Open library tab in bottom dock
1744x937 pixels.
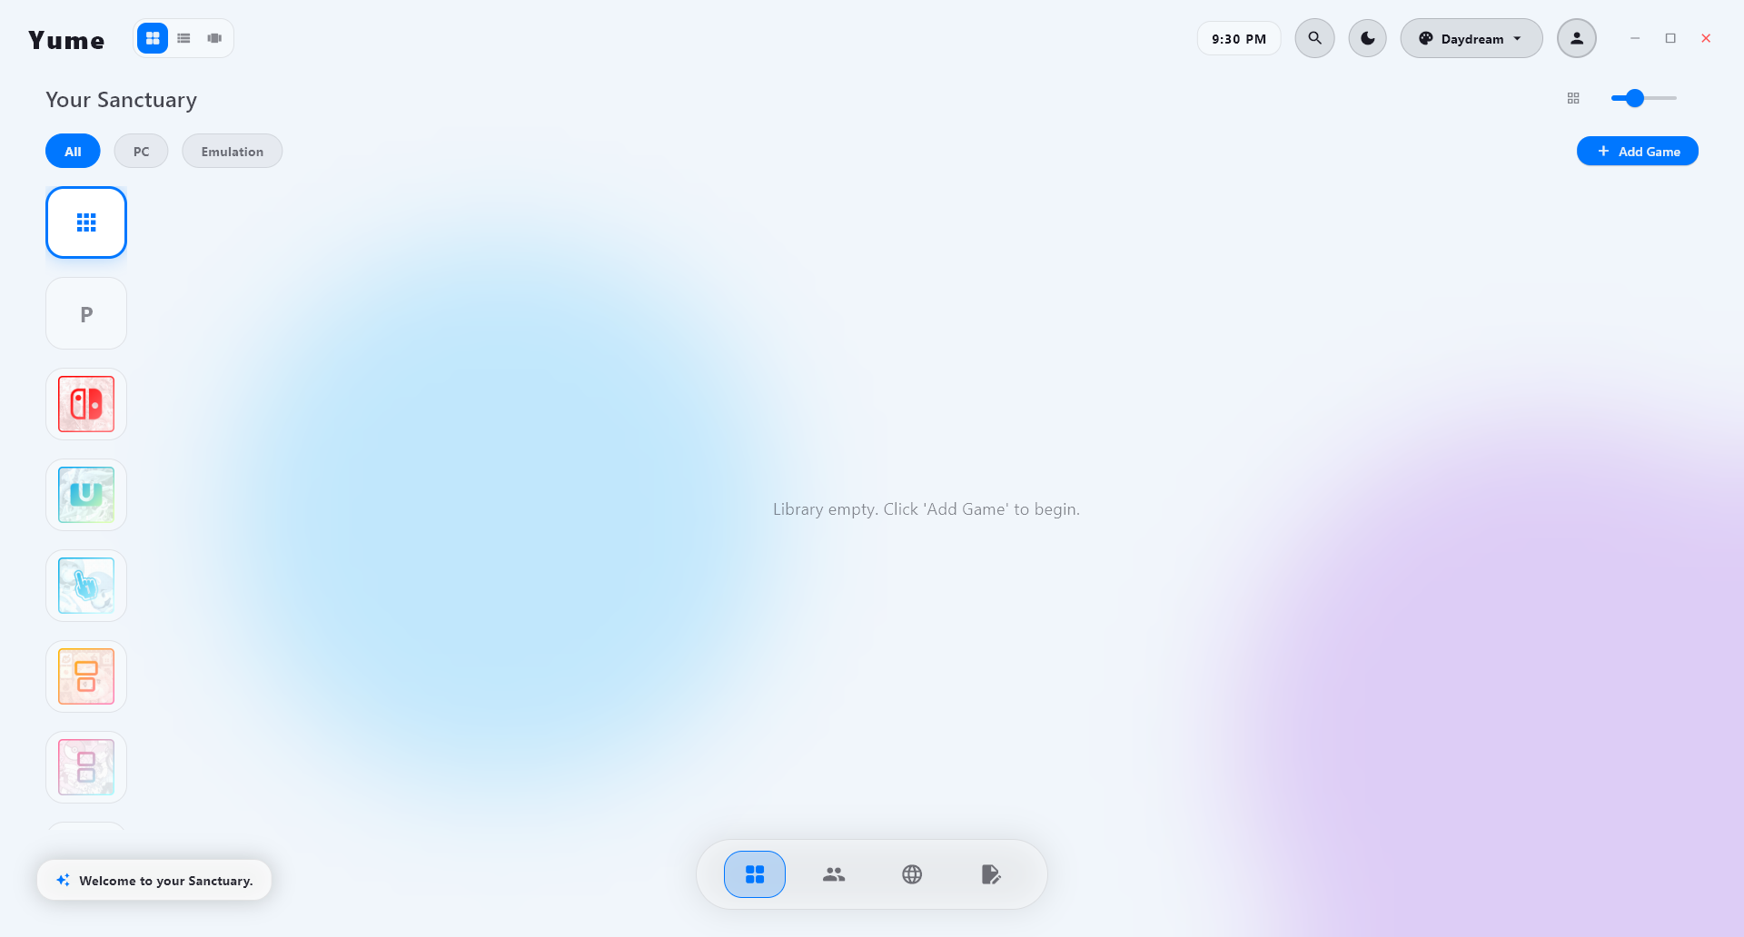pos(755,874)
